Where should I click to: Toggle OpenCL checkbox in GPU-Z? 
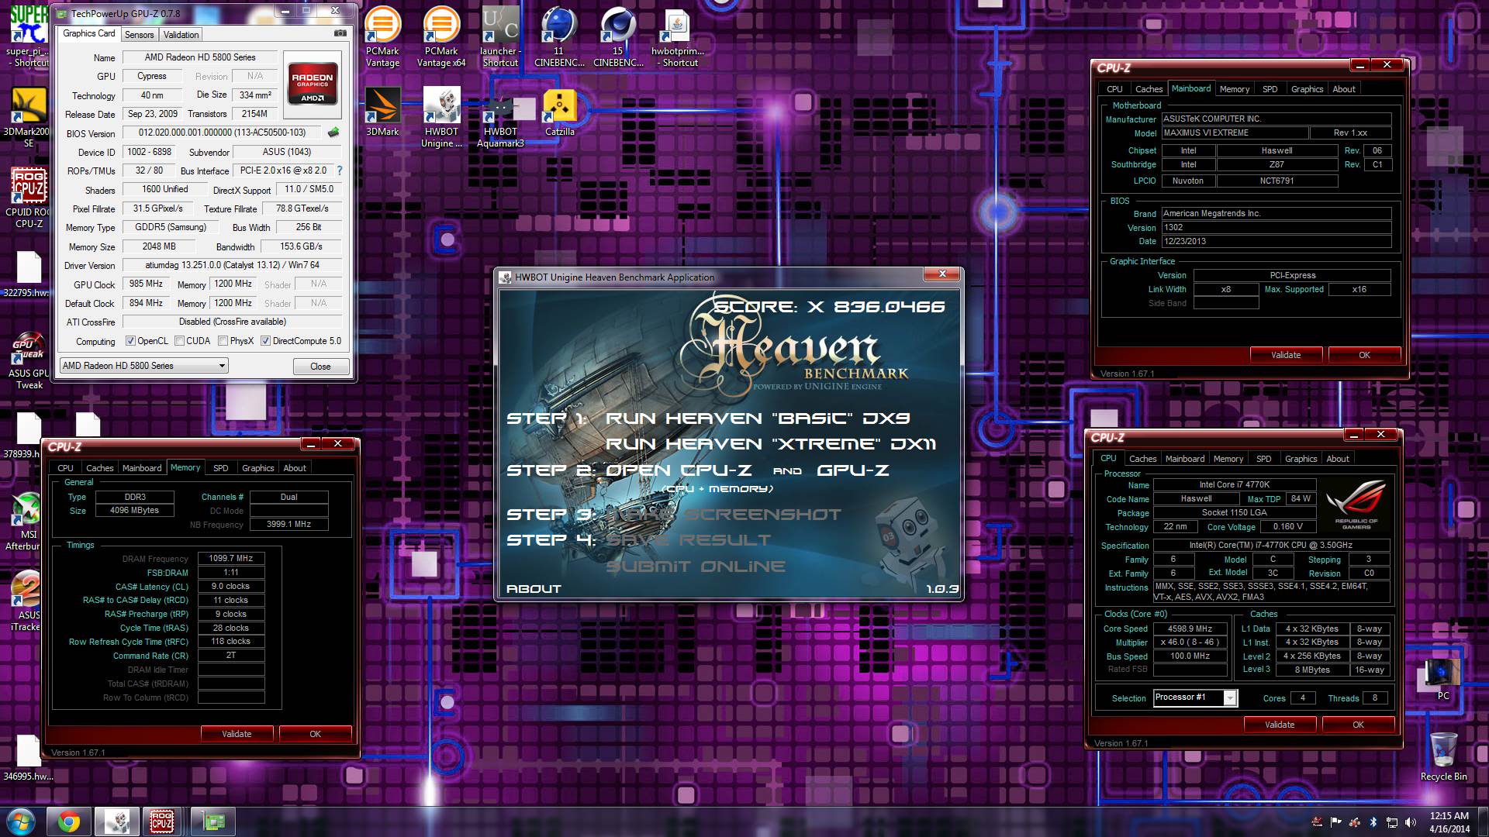coord(131,341)
